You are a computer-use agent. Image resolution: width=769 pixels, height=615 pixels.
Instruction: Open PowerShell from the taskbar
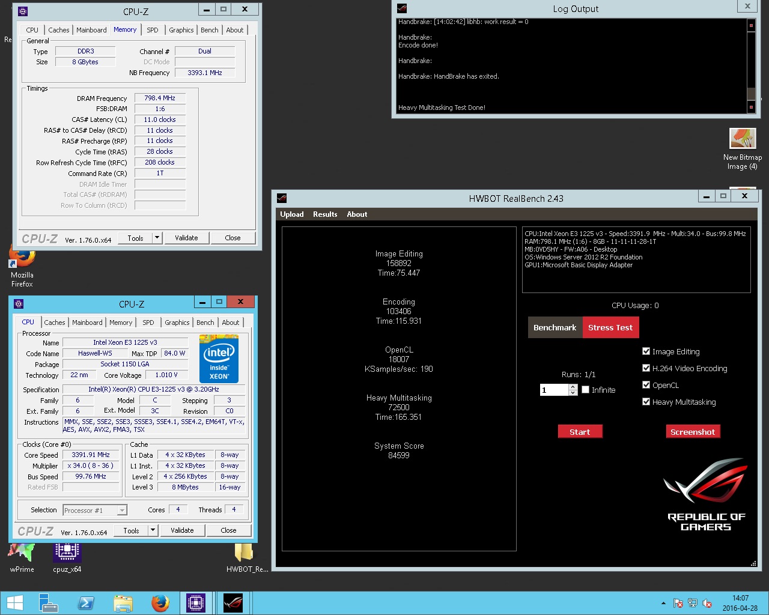[x=86, y=603]
